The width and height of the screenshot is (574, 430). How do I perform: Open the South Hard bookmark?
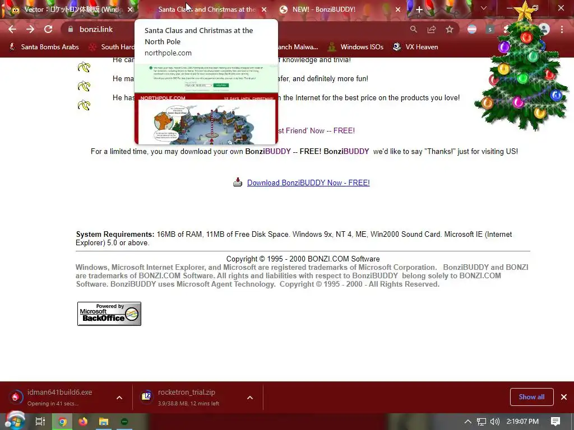pyautogui.click(x=112, y=47)
